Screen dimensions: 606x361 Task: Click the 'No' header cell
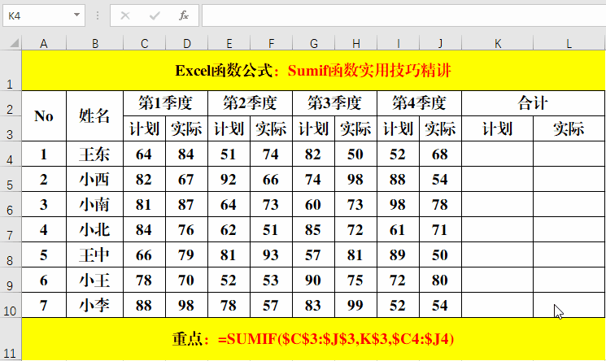[44, 116]
